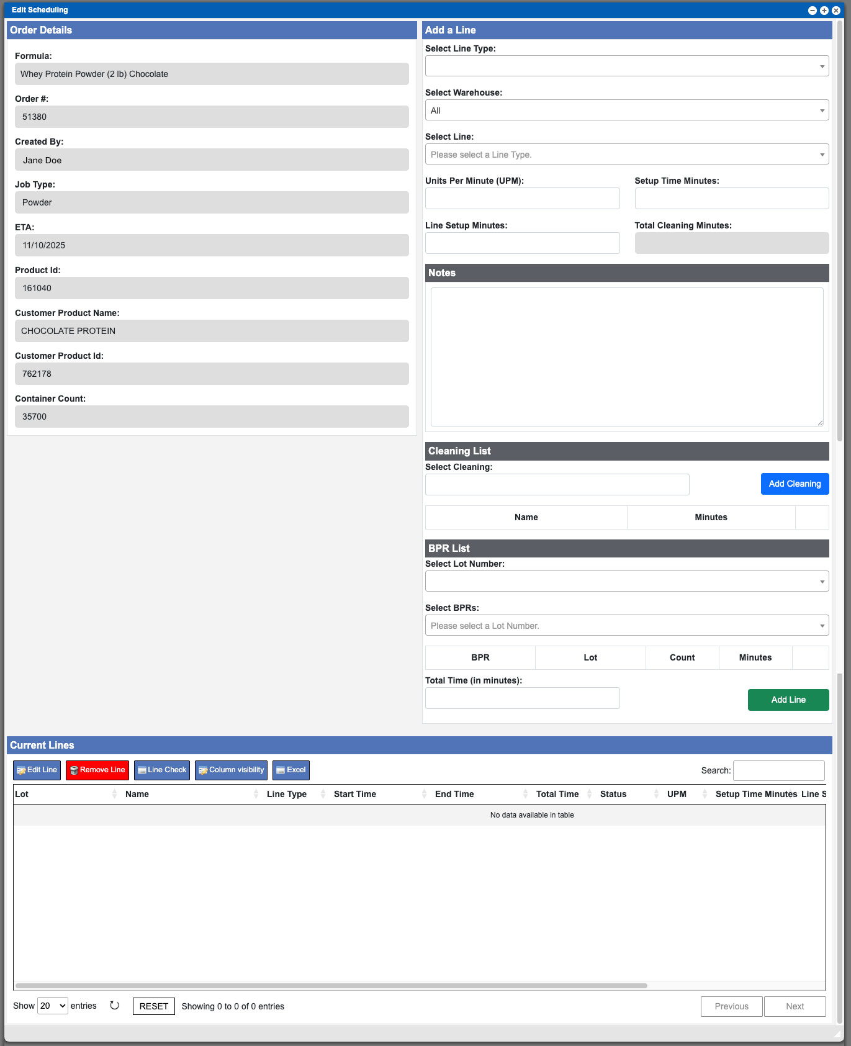This screenshot has width=851, height=1046.
Task: Focus the Units Per Minute input field
Action: 522,199
